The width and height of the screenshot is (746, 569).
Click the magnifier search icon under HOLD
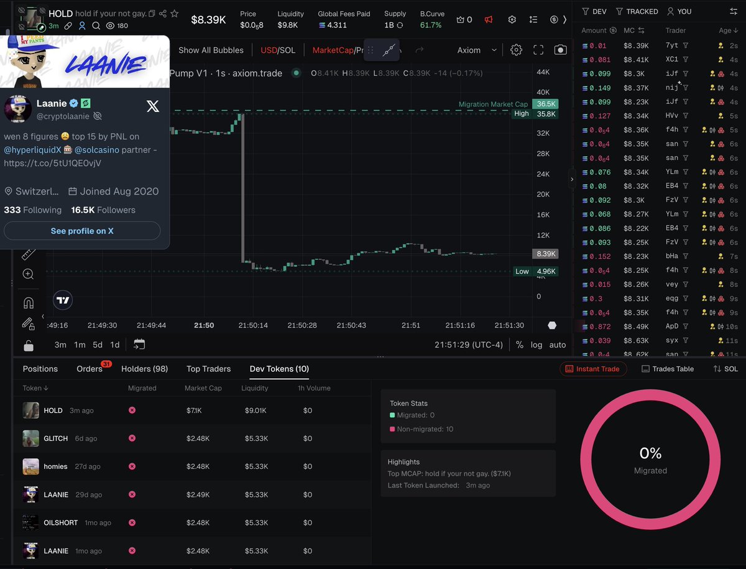click(96, 26)
